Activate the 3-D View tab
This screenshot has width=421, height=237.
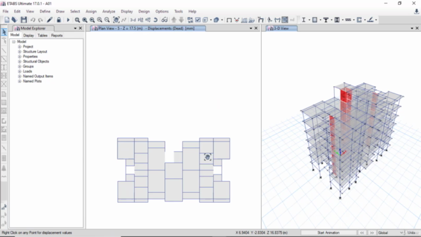[282, 28]
